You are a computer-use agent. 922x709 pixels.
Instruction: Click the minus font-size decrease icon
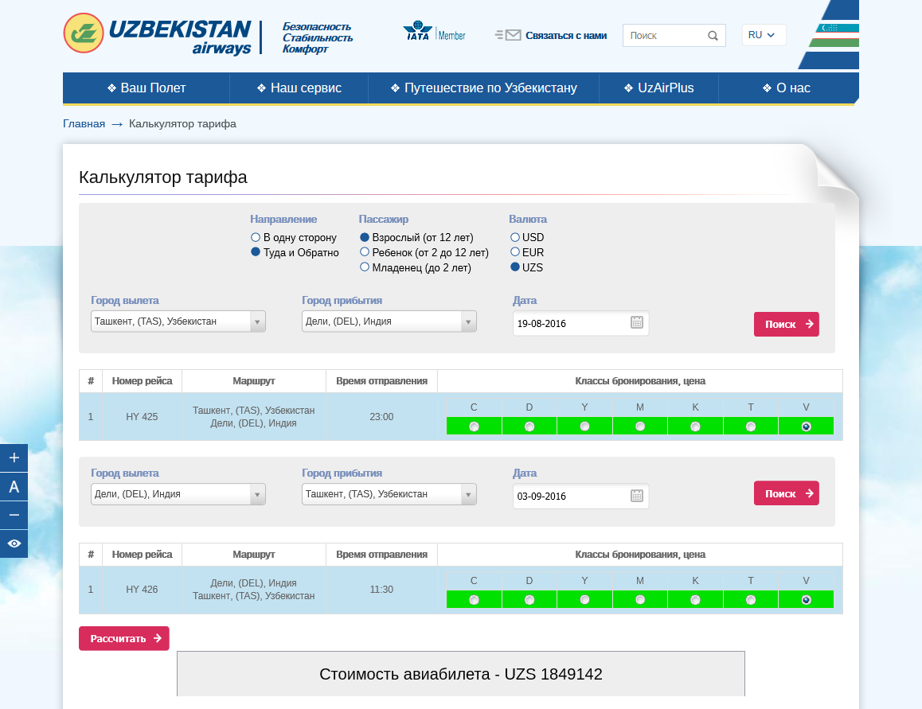click(14, 515)
